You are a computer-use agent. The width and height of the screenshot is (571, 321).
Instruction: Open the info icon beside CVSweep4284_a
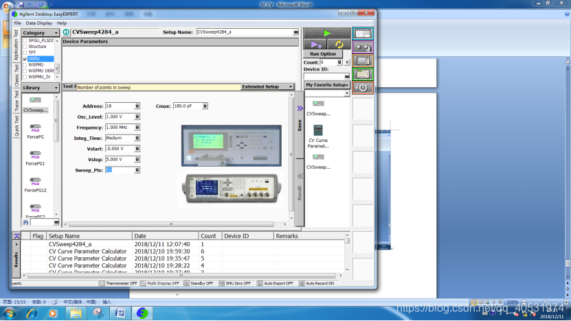pos(66,32)
